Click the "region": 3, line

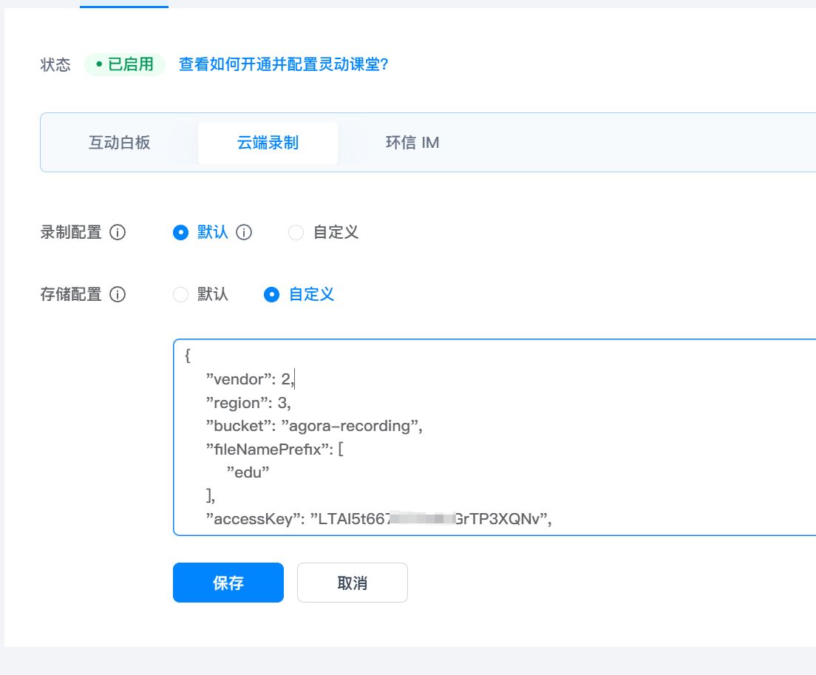(x=248, y=402)
